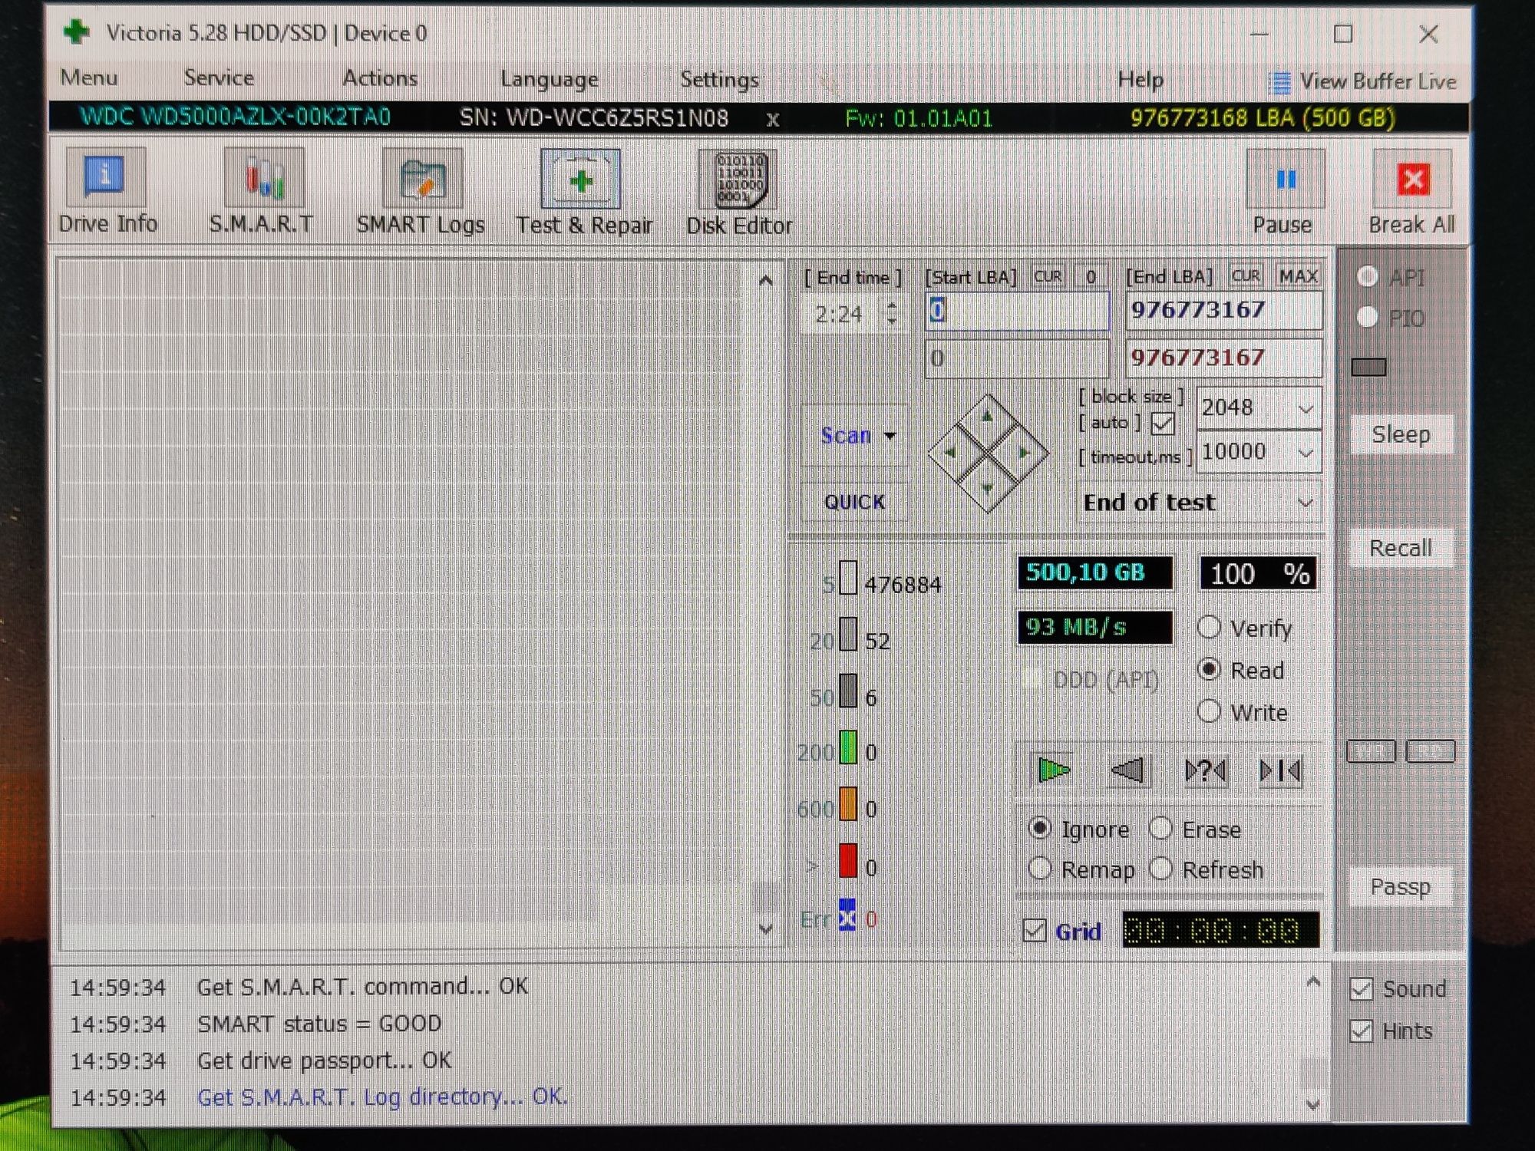Open the Service menu
The width and height of the screenshot is (1535, 1151).
219,78
